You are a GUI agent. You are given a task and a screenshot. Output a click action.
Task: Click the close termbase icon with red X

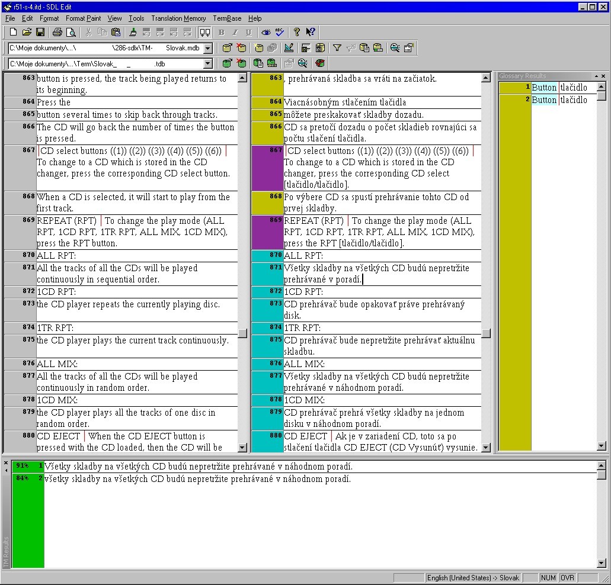click(241, 63)
